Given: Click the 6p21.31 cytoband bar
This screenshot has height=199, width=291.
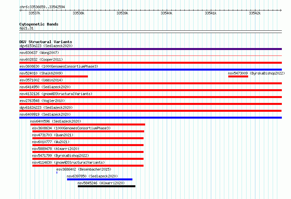Looking at the screenshot, I should (x=150, y=32).
